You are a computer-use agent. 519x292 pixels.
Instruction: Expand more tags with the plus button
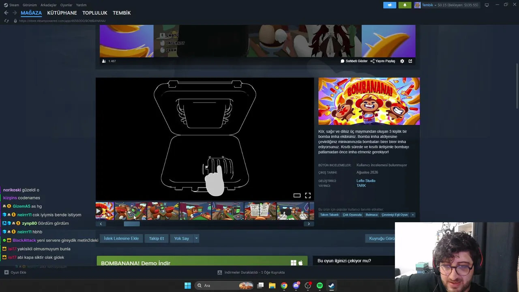click(x=413, y=215)
